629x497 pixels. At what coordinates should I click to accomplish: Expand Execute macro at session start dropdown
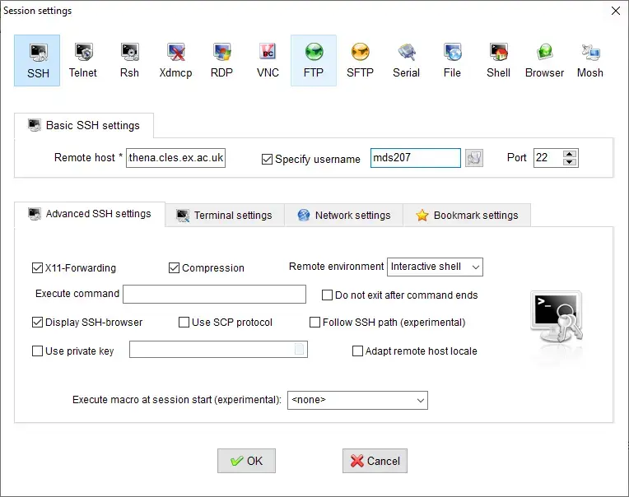(x=357, y=400)
